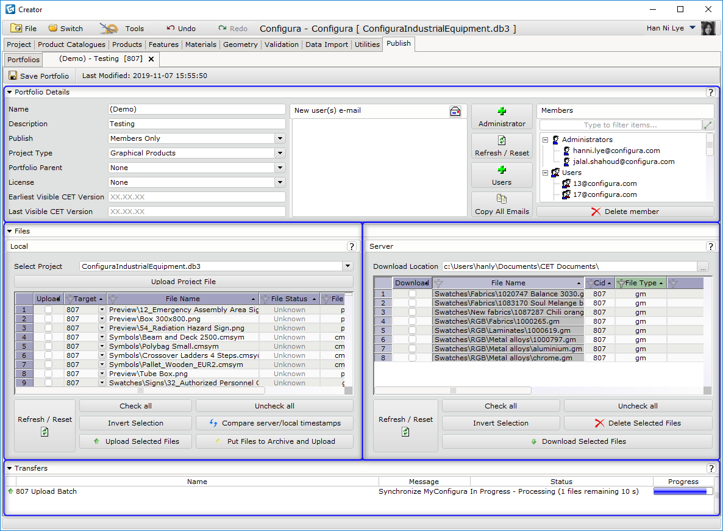The width and height of the screenshot is (723, 531).
Task: Open the Data Import tab
Action: [x=327, y=45]
